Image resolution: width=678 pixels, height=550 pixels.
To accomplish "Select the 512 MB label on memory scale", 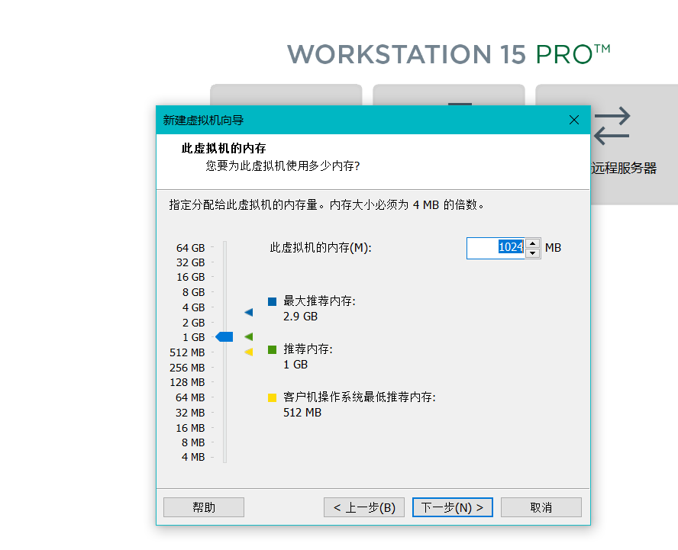I will click(x=187, y=352).
